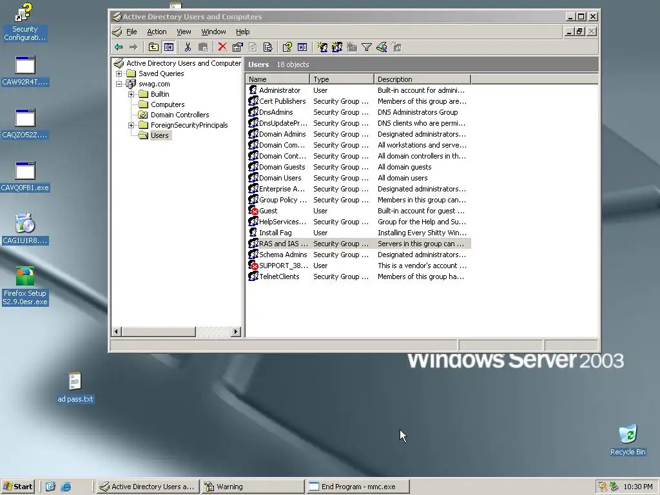The height and width of the screenshot is (495, 660).
Task: Click the Show/Hide Action Pane icon
Action: pyautogui.click(x=302, y=47)
